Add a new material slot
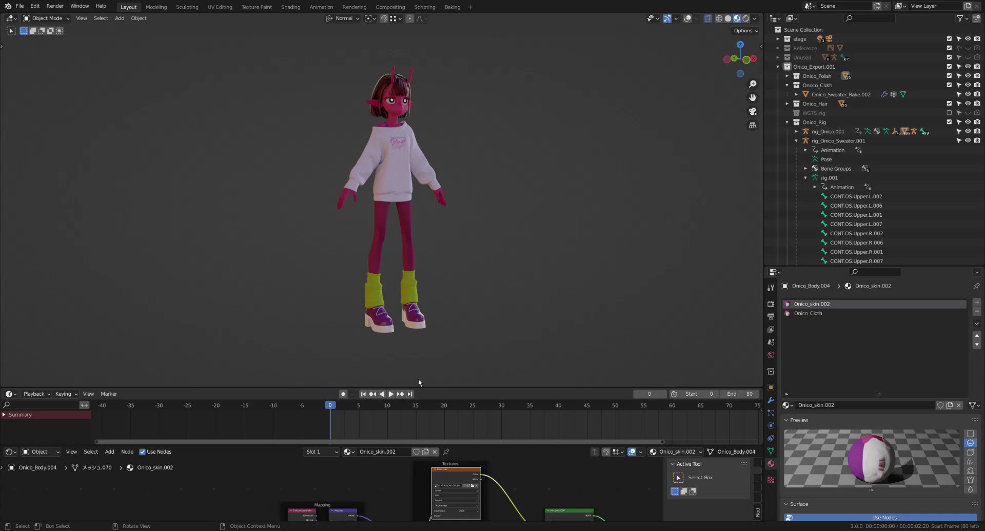Viewport: 985px width, 531px height. [x=977, y=302]
